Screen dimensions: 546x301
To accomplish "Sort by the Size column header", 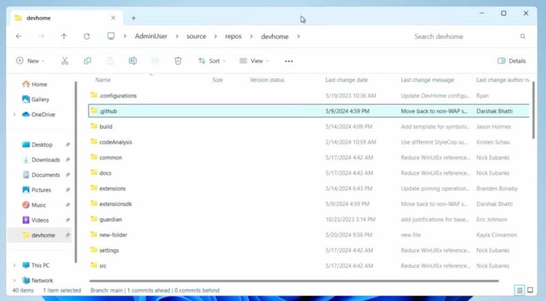I will point(217,80).
